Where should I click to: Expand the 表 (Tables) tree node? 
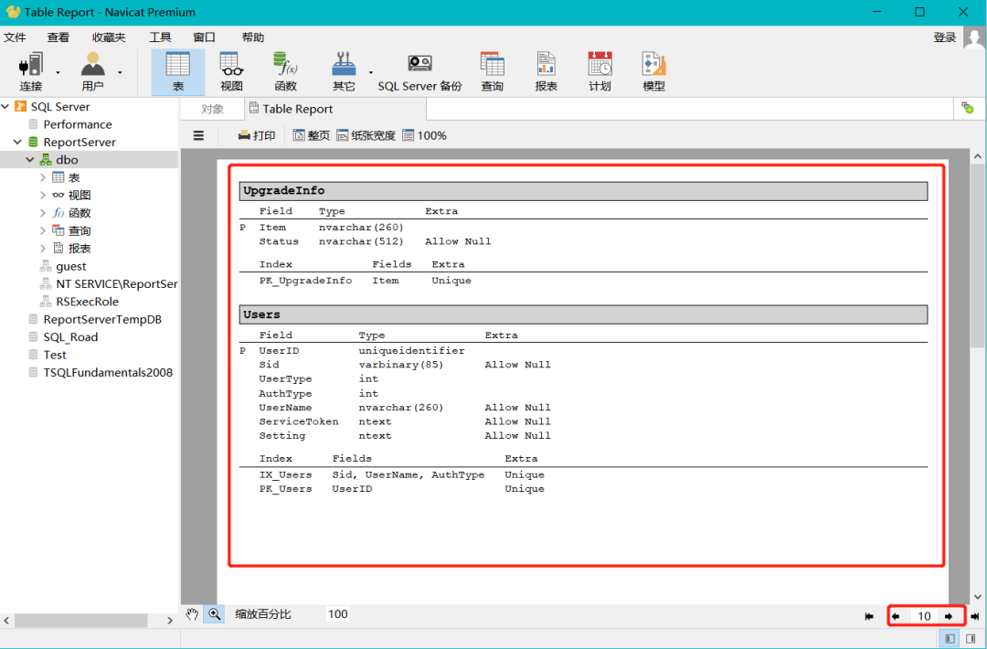pos(43,177)
